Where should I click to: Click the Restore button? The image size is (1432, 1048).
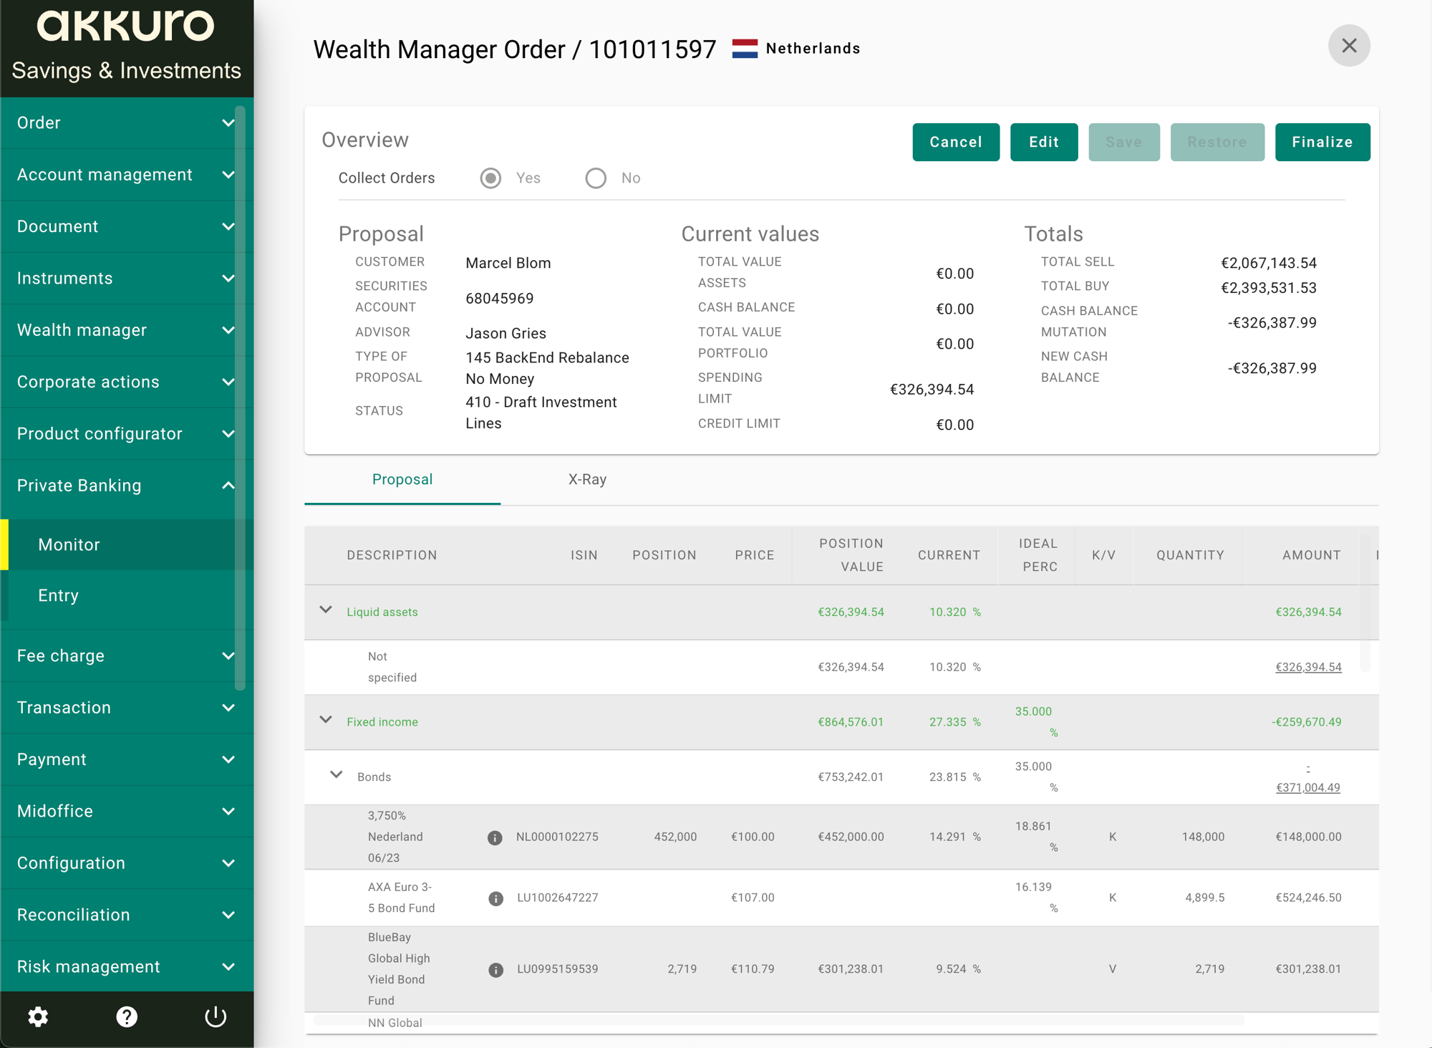[1217, 142]
